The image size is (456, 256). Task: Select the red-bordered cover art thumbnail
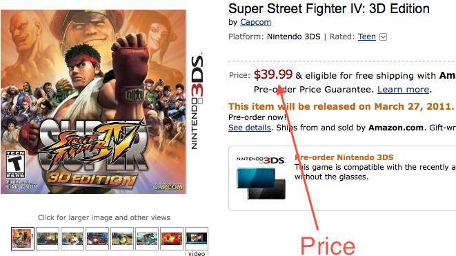23,239
